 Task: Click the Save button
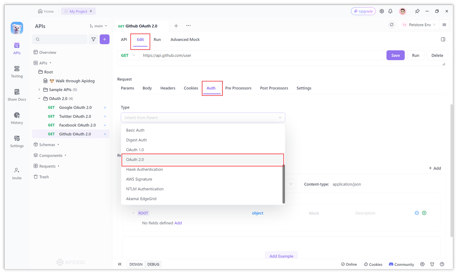[x=396, y=55]
